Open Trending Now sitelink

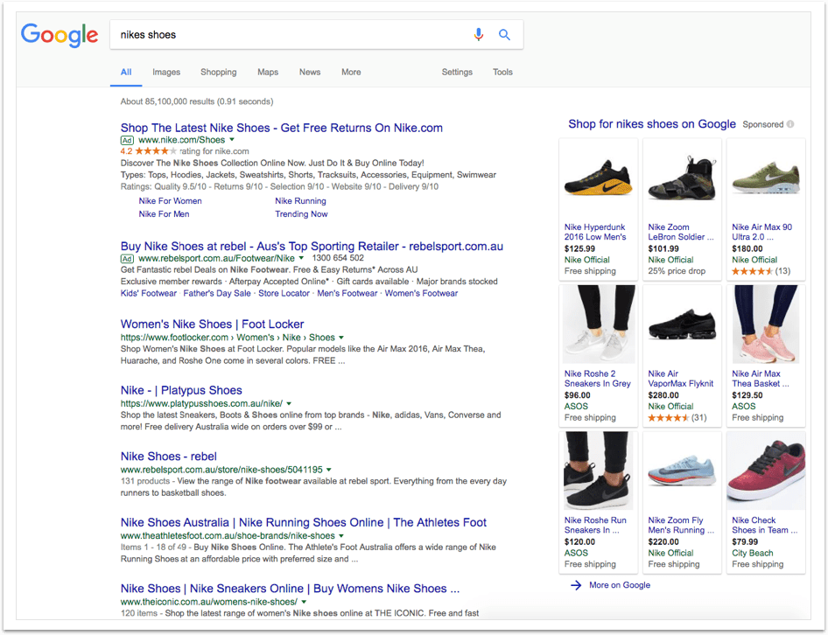tap(301, 214)
